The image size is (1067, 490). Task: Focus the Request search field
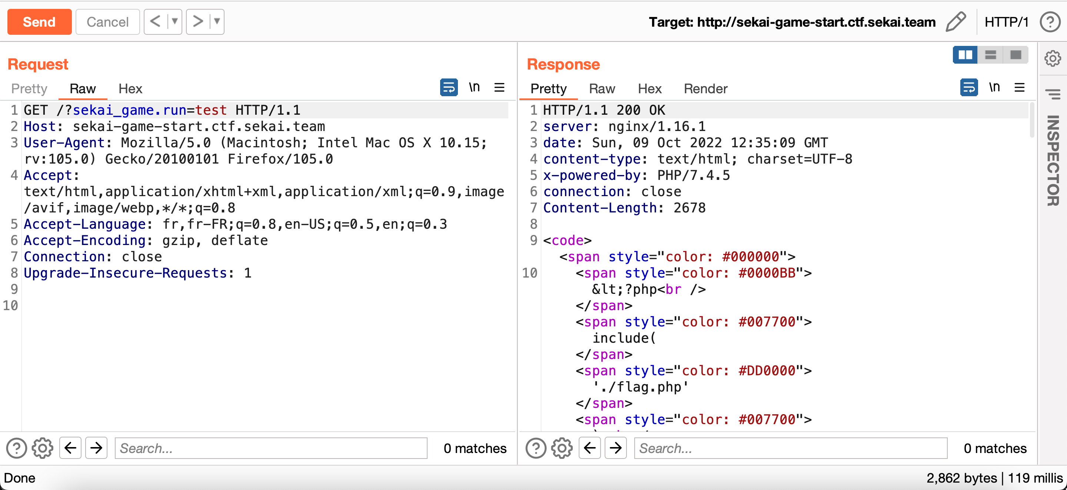point(271,448)
